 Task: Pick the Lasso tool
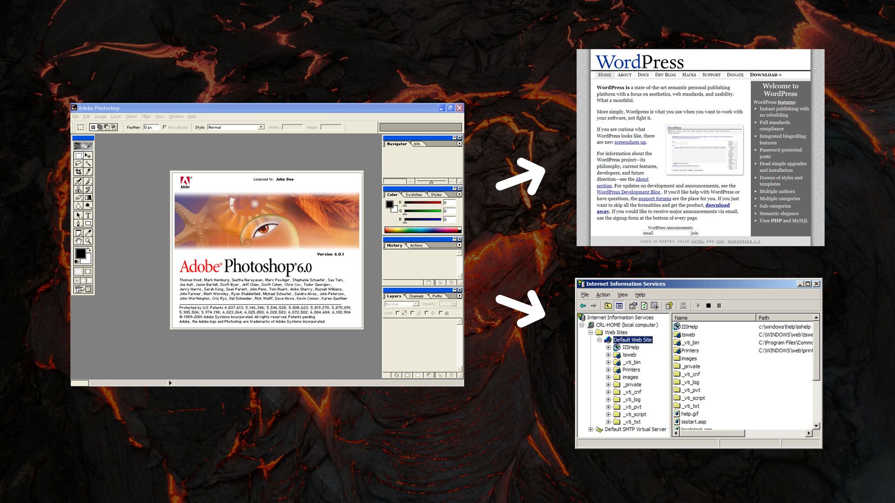79,163
